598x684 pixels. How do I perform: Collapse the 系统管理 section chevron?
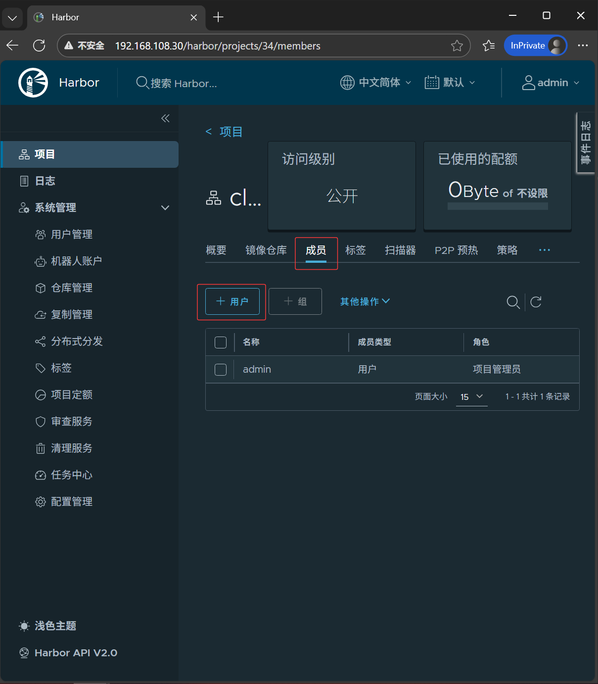(165, 208)
